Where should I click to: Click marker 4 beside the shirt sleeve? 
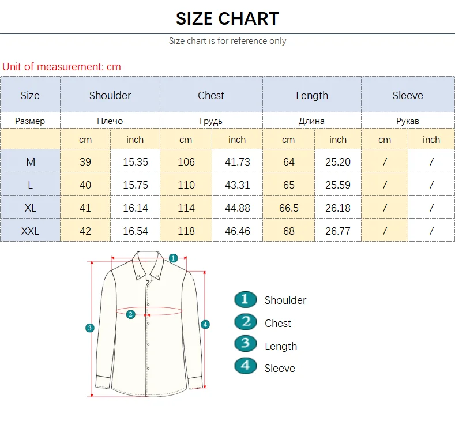[205, 325]
